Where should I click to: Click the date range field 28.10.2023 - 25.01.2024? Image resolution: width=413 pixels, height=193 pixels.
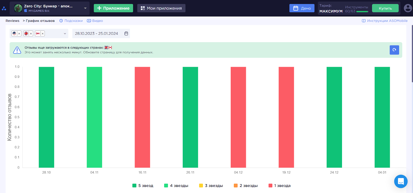(101, 33)
